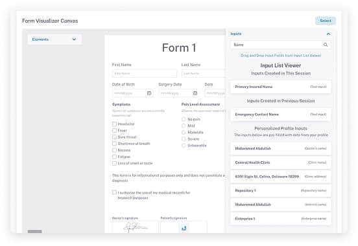Click the patient's signature upload icon
358x246 pixels.
click(184, 228)
